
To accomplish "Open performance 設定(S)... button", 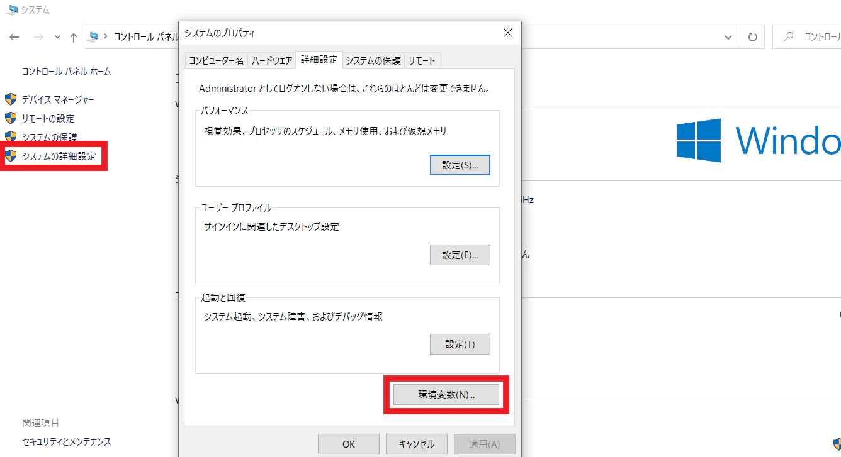I will pos(460,165).
